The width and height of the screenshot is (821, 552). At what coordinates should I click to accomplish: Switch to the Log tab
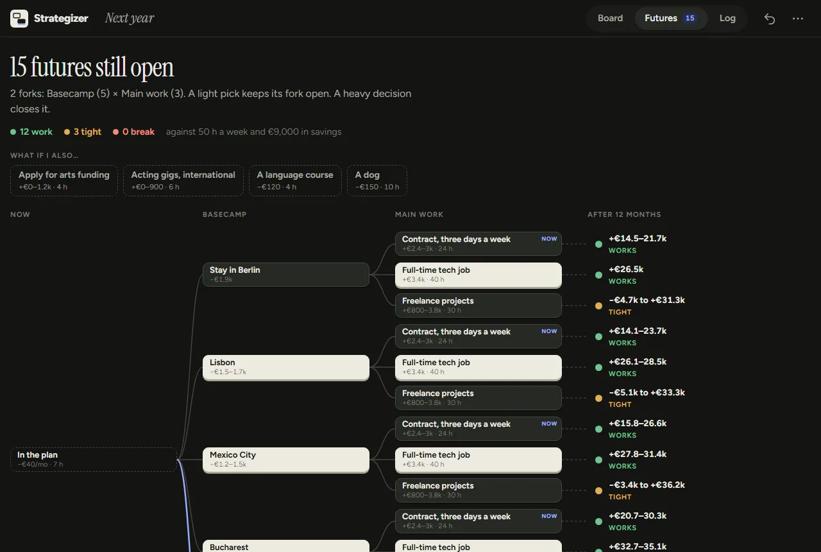pos(727,18)
